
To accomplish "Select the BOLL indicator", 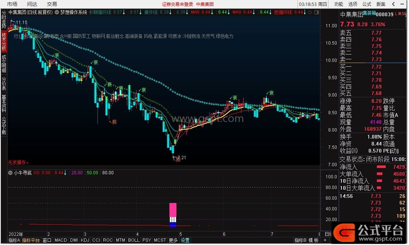I will (x=134, y=240).
